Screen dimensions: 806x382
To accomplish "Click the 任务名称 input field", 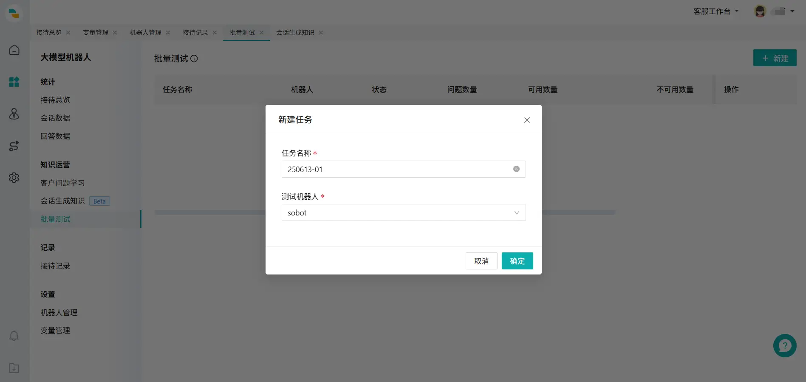I will [x=404, y=169].
